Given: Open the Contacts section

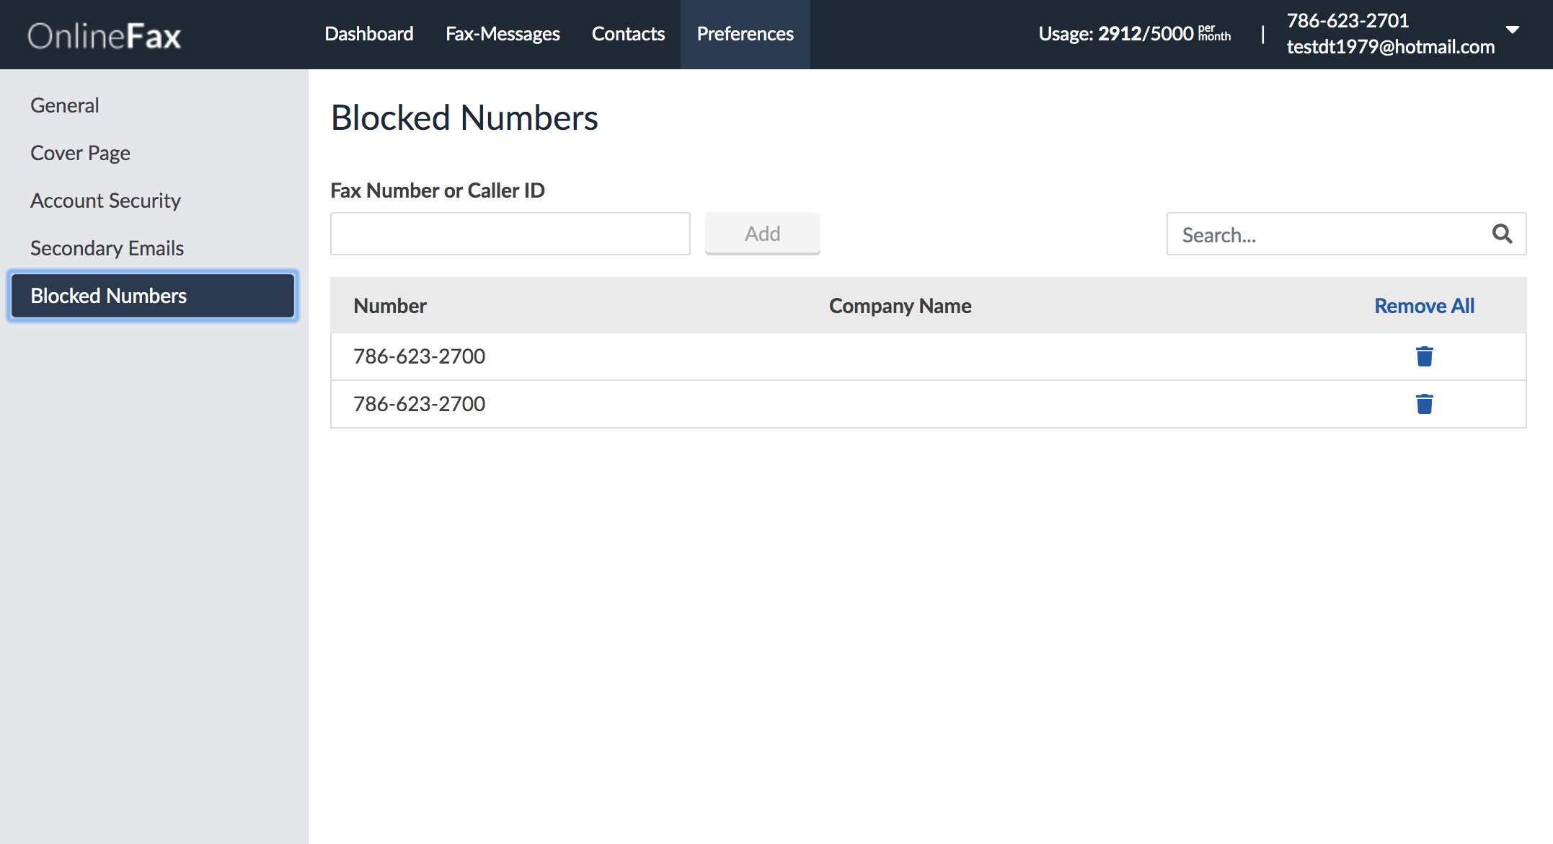Looking at the screenshot, I should (628, 34).
